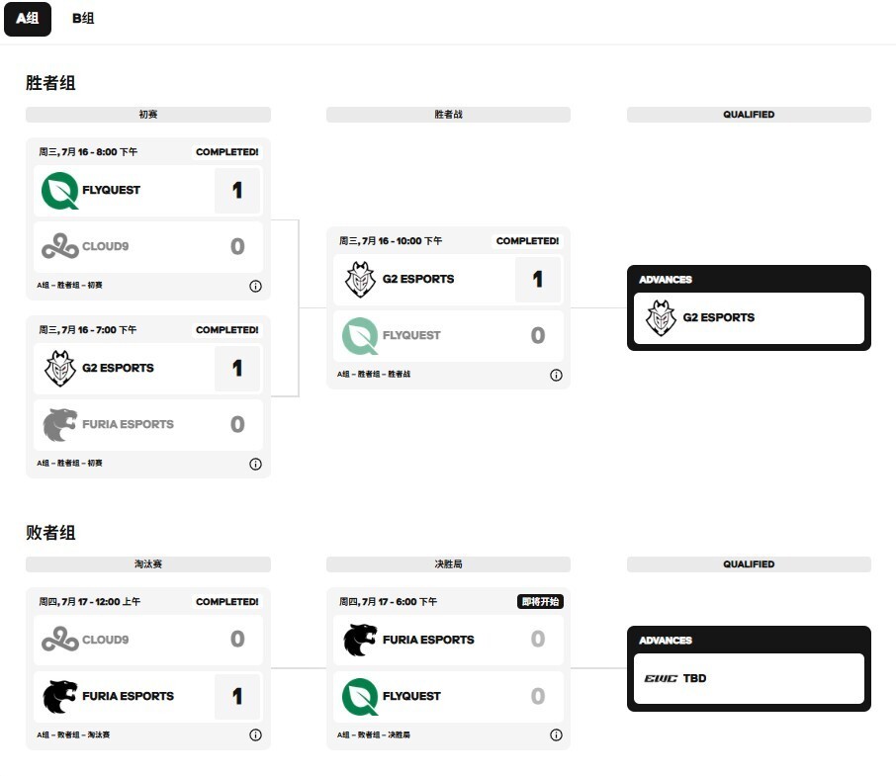Screen dimensions: 896x776
Task: Click COMPLETED! badge on the 胜者战 match
Action: [527, 241]
